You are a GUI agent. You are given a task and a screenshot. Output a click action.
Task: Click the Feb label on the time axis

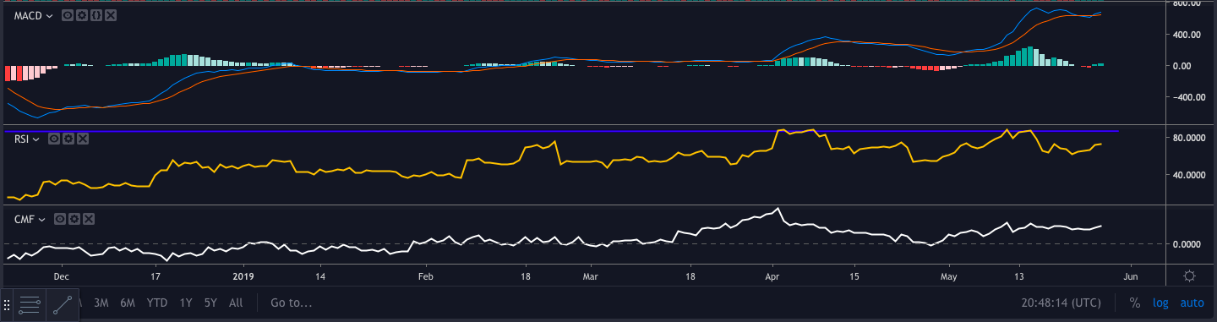pyautogui.click(x=425, y=276)
